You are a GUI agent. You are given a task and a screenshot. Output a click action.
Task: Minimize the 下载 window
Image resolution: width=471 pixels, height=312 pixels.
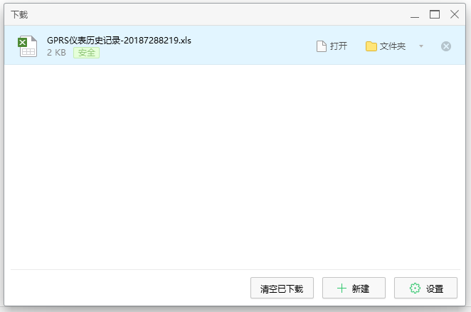coord(415,14)
